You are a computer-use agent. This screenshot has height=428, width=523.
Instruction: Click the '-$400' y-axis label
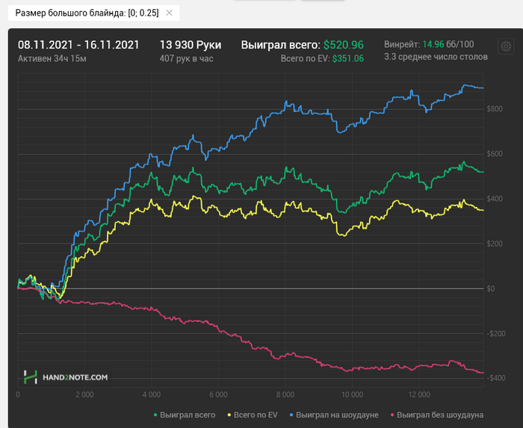pyautogui.click(x=496, y=378)
